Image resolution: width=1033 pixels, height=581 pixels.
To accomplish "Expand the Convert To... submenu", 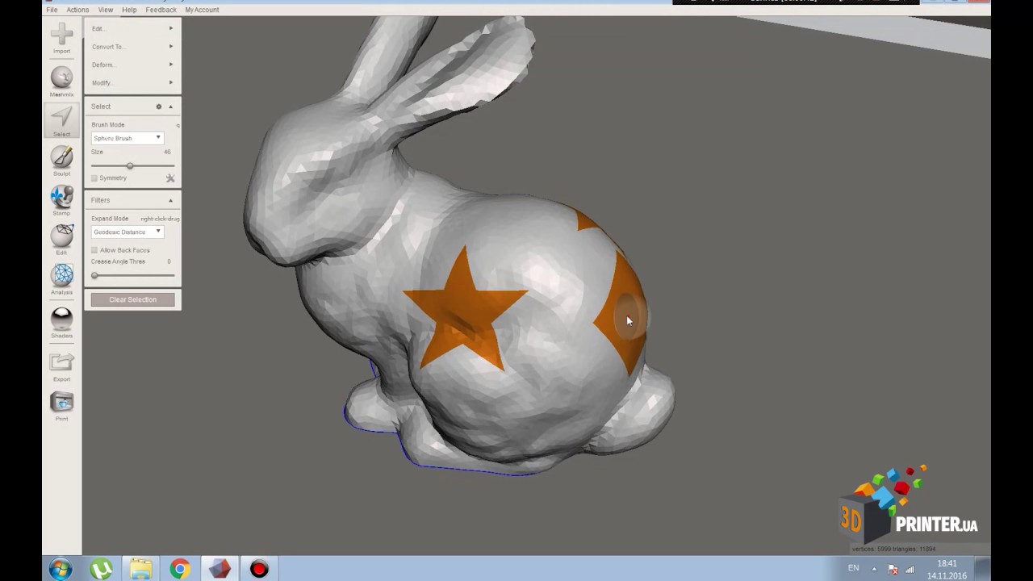I will coord(132,47).
